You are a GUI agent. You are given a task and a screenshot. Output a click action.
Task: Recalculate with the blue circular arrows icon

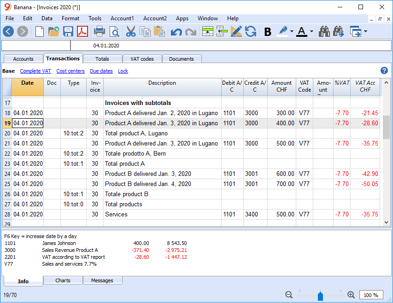(251, 32)
